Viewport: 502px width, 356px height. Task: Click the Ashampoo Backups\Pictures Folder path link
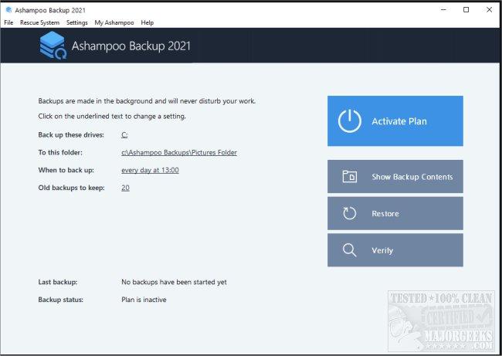[x=179, y=152]
